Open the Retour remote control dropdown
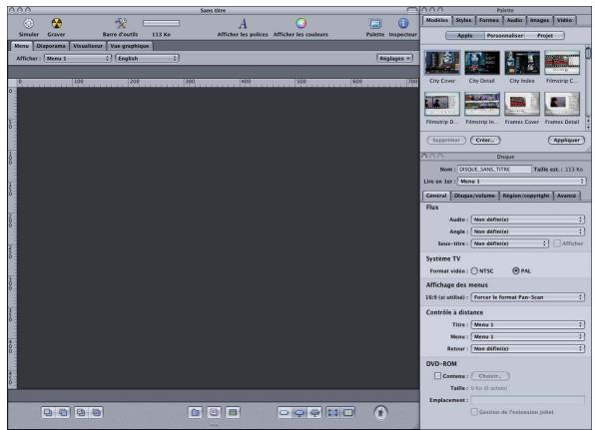The height and width of the screenshot is (430, 595). (x=527, y=348)
